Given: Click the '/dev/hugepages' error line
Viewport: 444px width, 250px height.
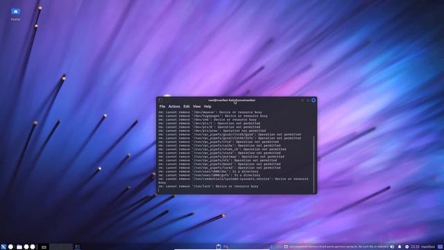Looking at the screenshot, I should (x=213, y=116).
